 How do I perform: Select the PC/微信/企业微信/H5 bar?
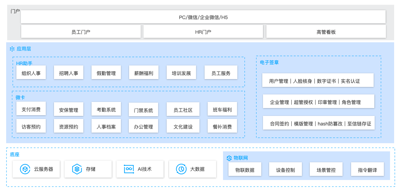[203, 17]
